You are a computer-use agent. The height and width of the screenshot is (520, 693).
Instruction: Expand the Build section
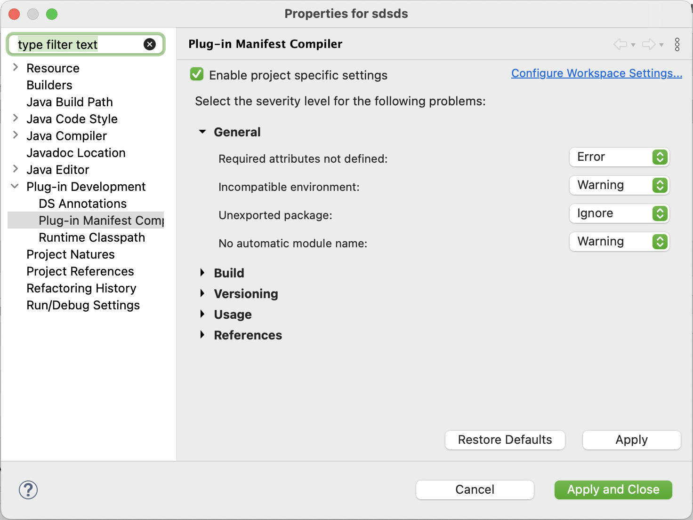coord(202,273)
